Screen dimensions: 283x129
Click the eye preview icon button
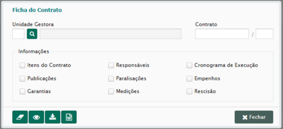click(x=36, y=117)
